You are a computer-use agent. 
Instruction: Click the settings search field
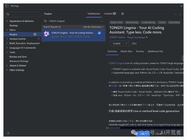(23, 14)
